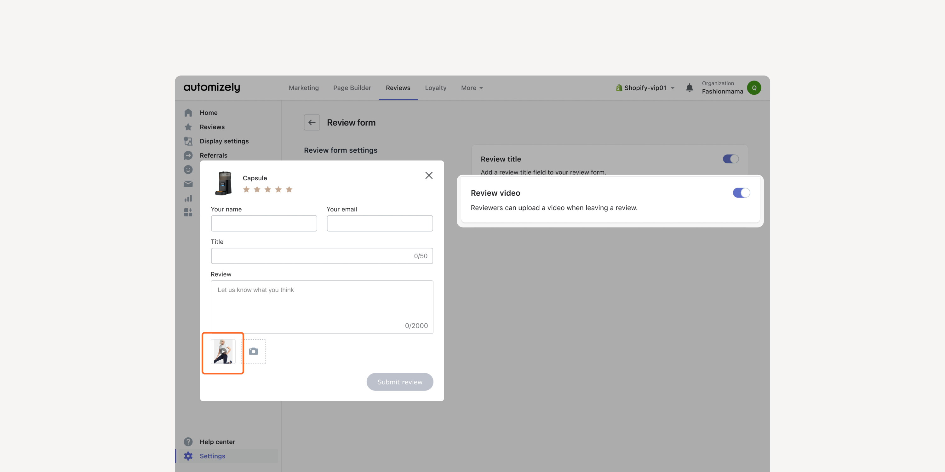945x472 pixels.
Task: Open the smiley face sidebar icon
Action: pyautogui.click(x=188, y=170)
